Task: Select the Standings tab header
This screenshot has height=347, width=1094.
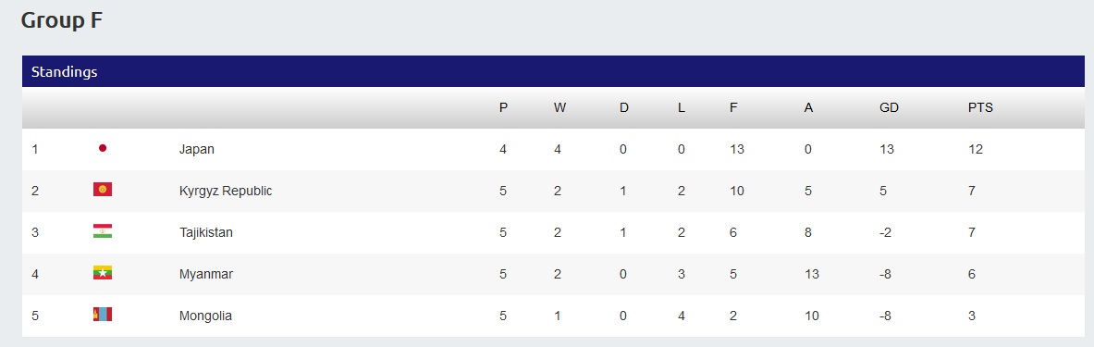Action: click(x=64, y=72)
